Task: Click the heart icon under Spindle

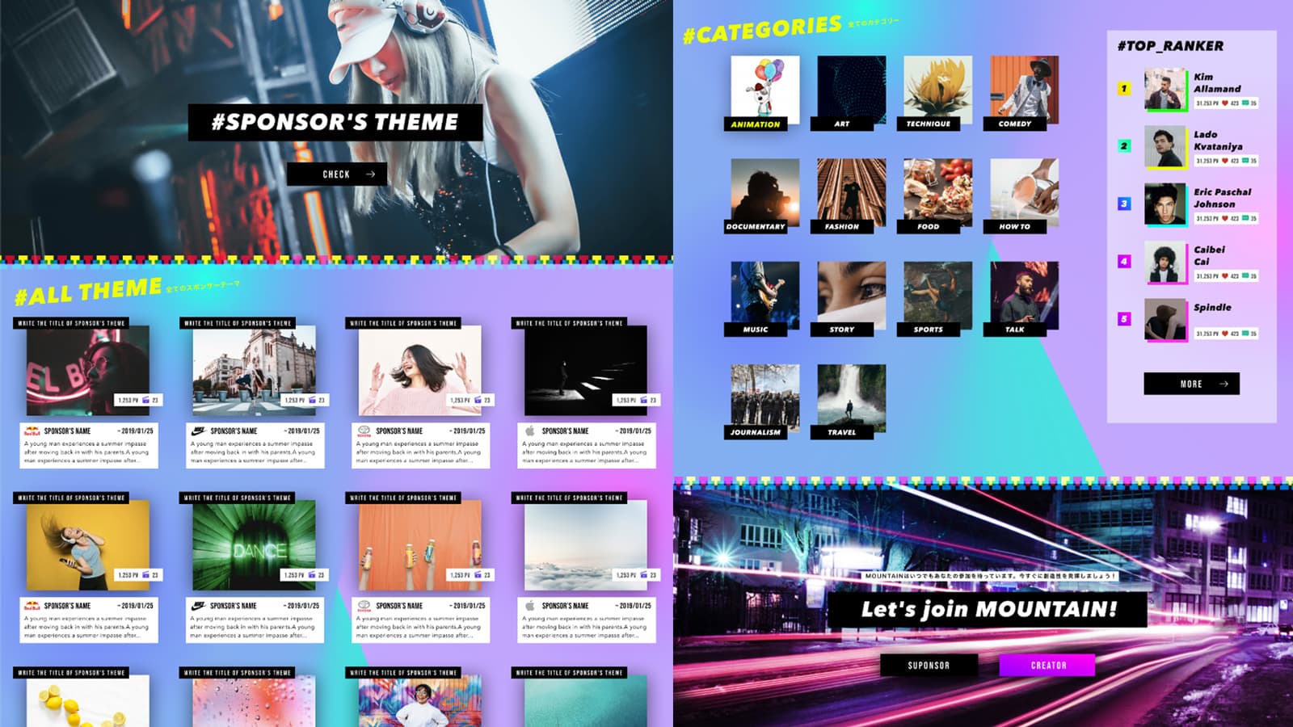Action: [1225, 334]
